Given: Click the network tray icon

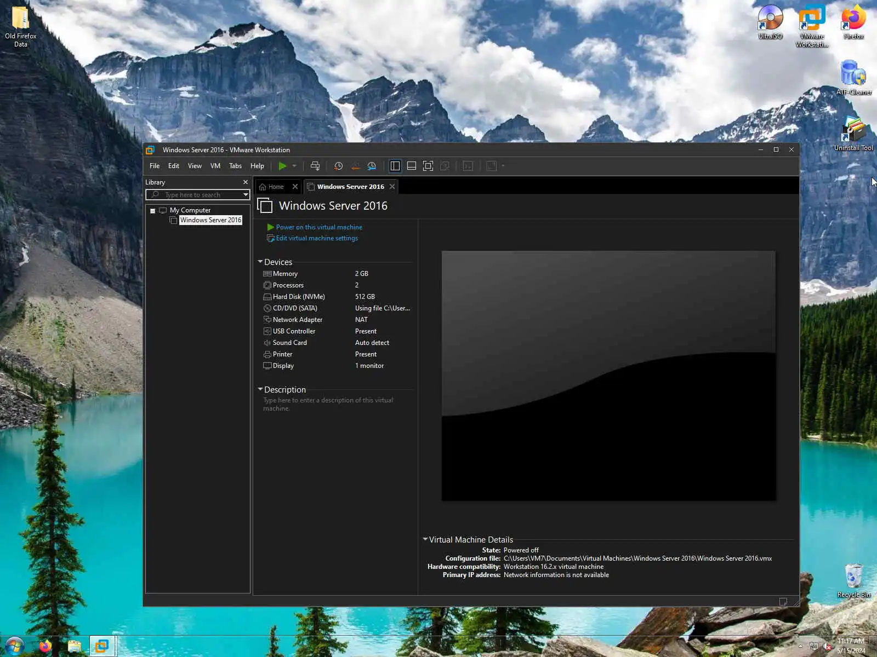Looking at the screenshot, I should coord(814,647).
